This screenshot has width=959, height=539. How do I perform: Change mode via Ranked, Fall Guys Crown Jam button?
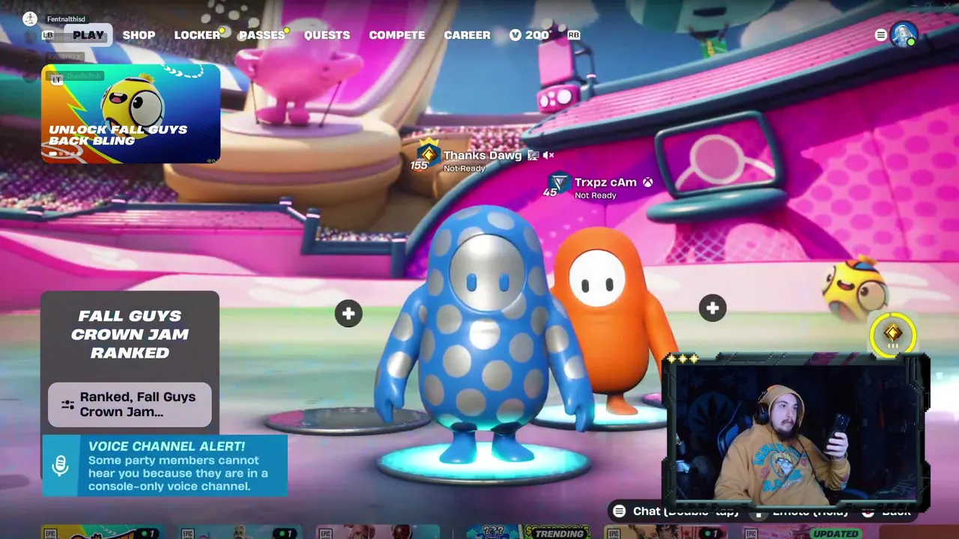point(130,404)
